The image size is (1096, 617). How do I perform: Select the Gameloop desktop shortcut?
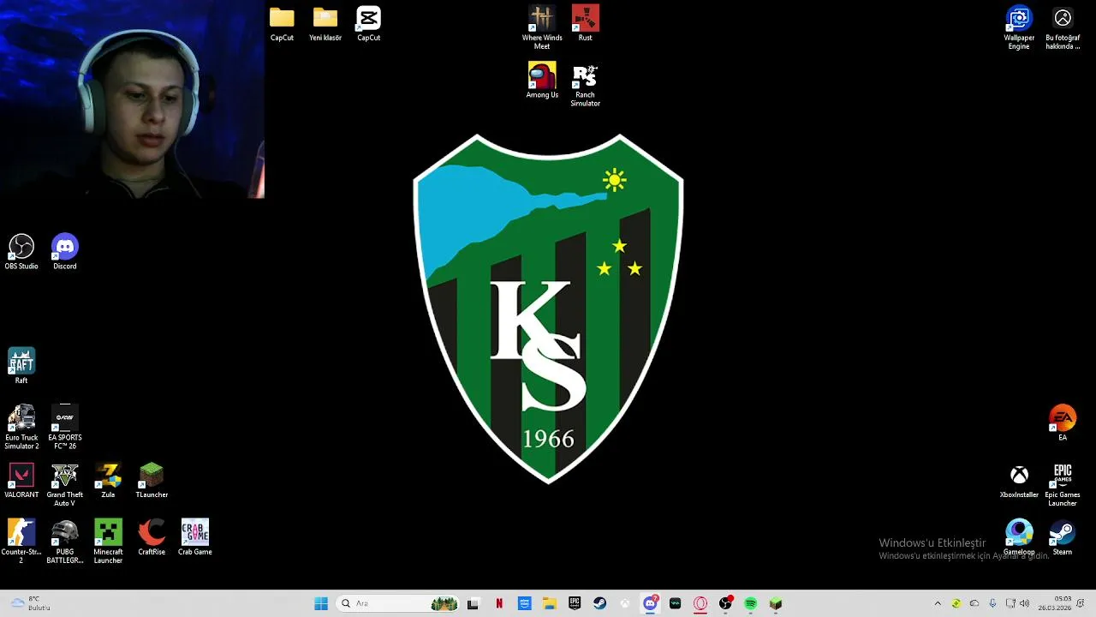pos(1019,538)
